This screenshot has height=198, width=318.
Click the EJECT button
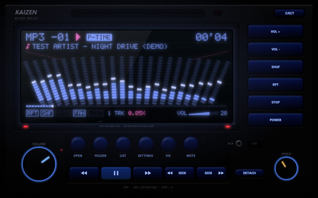coord(290,13)
